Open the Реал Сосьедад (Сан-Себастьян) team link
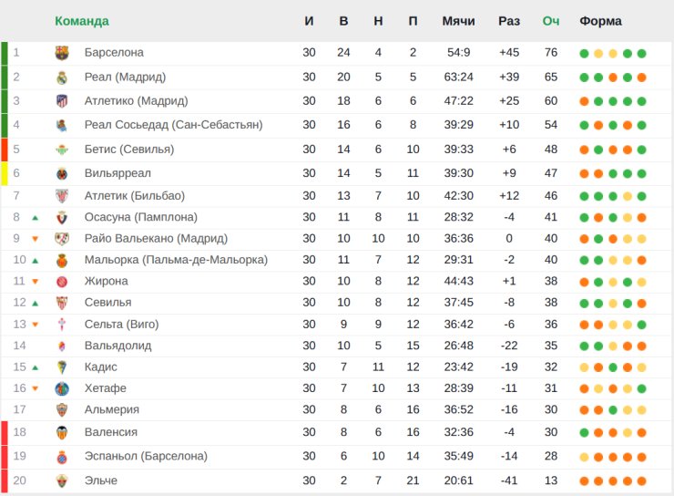 (173, 125)
